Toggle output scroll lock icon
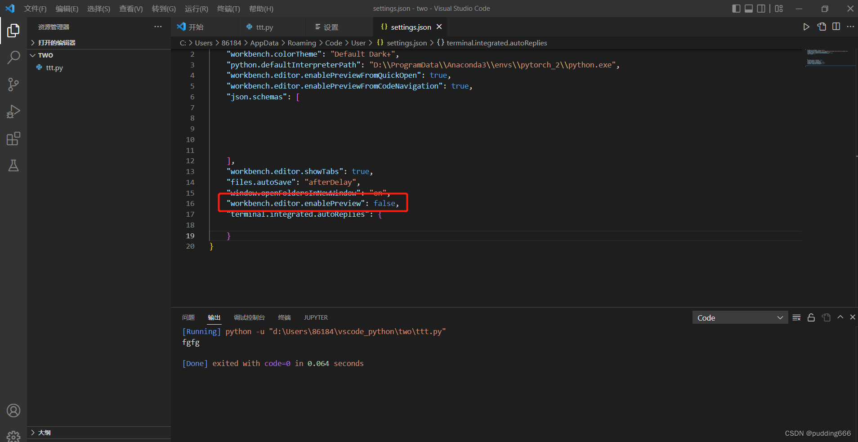Viewport: 858px width, 442px height. tap(811, 317)
